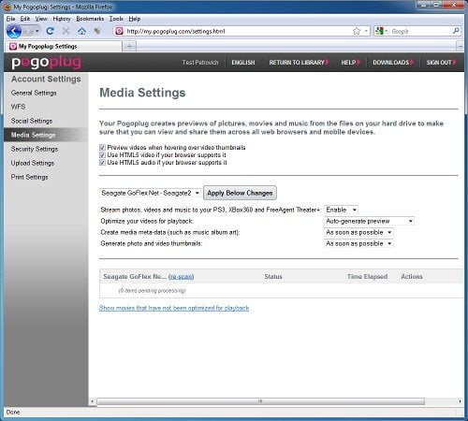Open the Enable streaming dropdown
The height and width of the screenshot is (421, 468).
coord(342,210)
